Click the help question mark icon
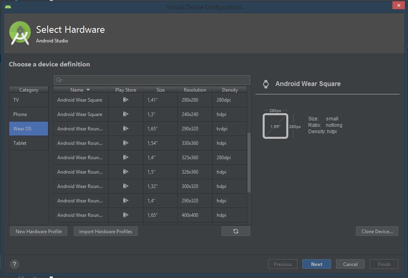The width and height of the screenshot is (408, 278). coord(14,264)
